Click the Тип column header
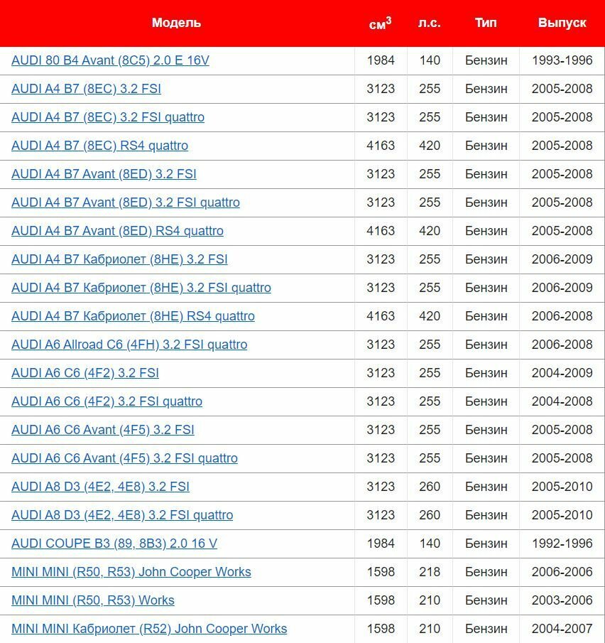Screen dimensions: 605x643 486,23
